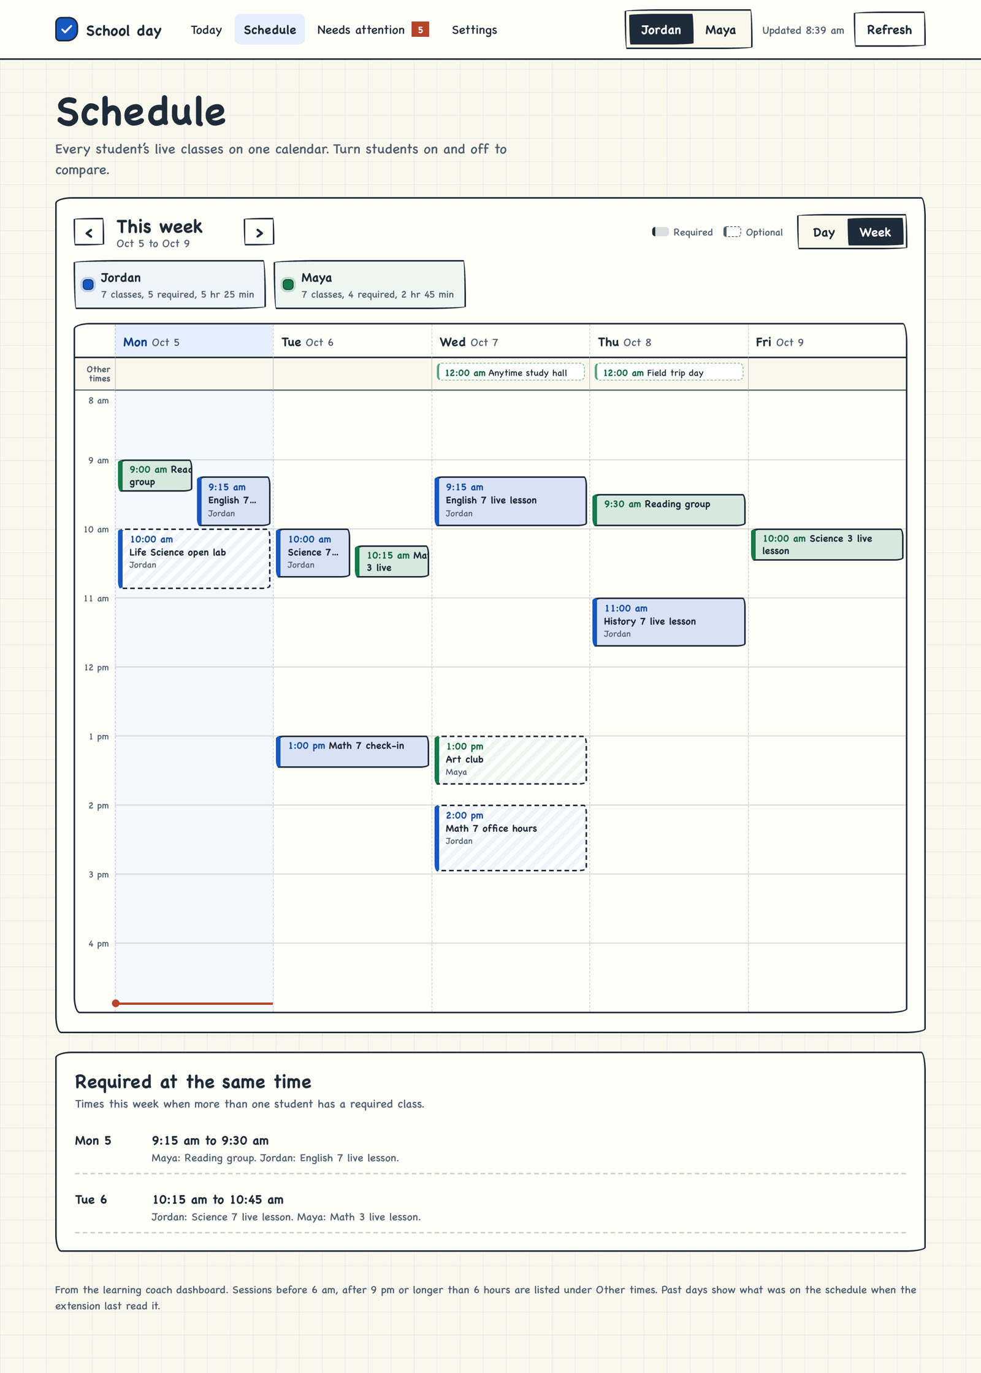Toggle Maya's classes on the calendar

[370, 285]
